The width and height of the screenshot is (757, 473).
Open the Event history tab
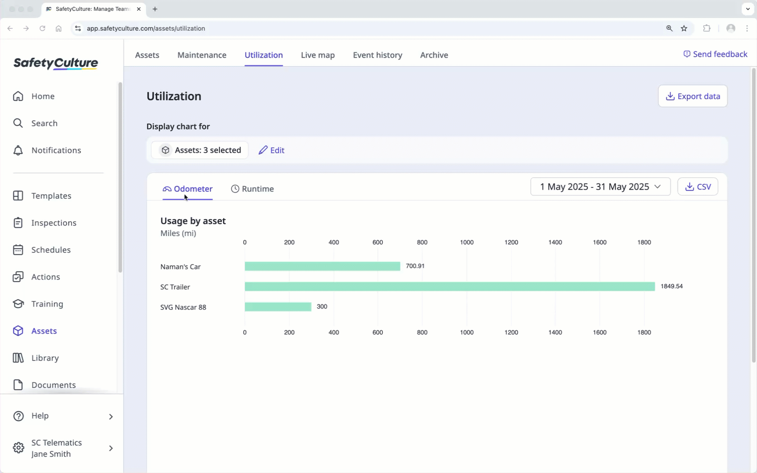point(377,55)
